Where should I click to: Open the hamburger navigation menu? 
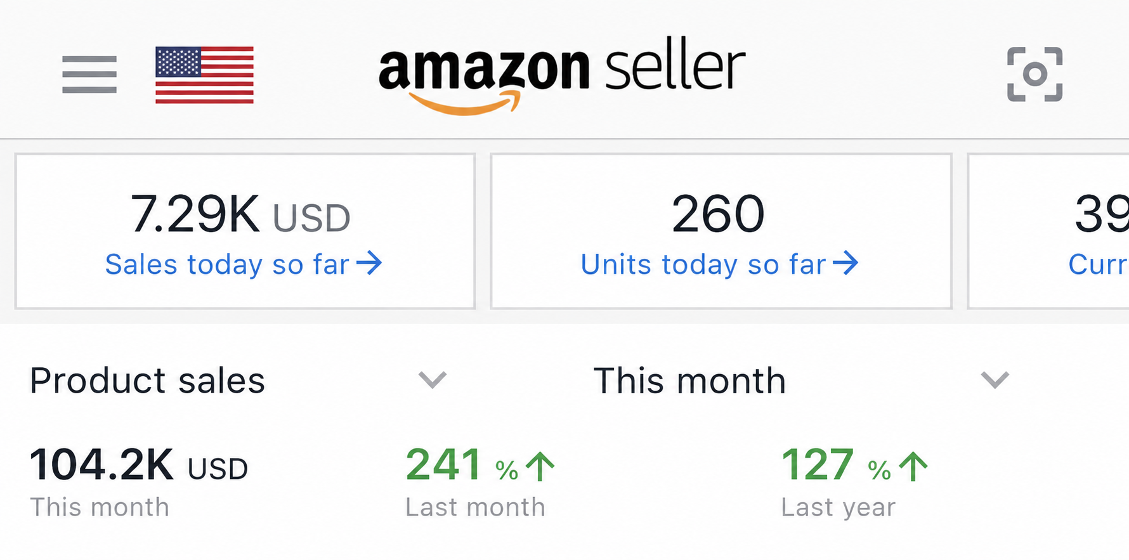[x=89, y=74]
